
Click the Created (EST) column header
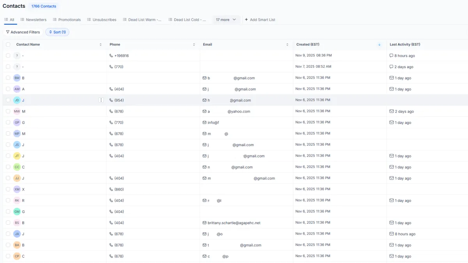click(308, 44)
